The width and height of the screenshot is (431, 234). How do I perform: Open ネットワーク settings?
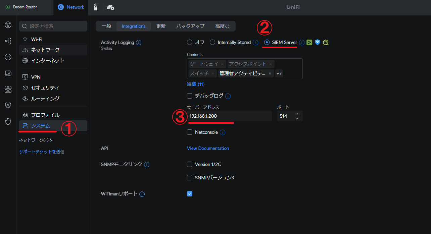tap(53, 50)
